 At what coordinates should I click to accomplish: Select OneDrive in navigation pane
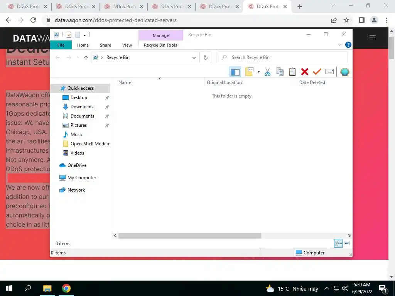77,165
